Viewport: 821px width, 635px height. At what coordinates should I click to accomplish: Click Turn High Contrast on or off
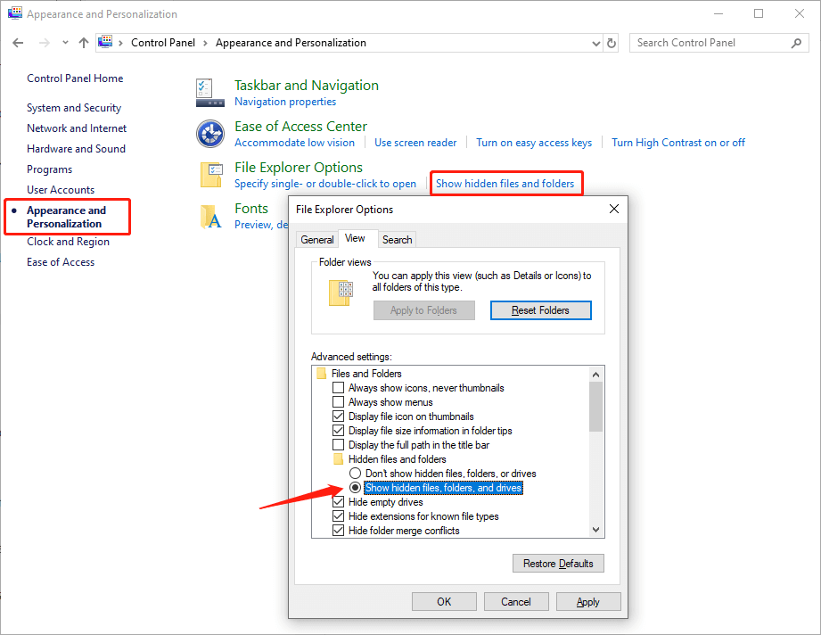(678, 143)
